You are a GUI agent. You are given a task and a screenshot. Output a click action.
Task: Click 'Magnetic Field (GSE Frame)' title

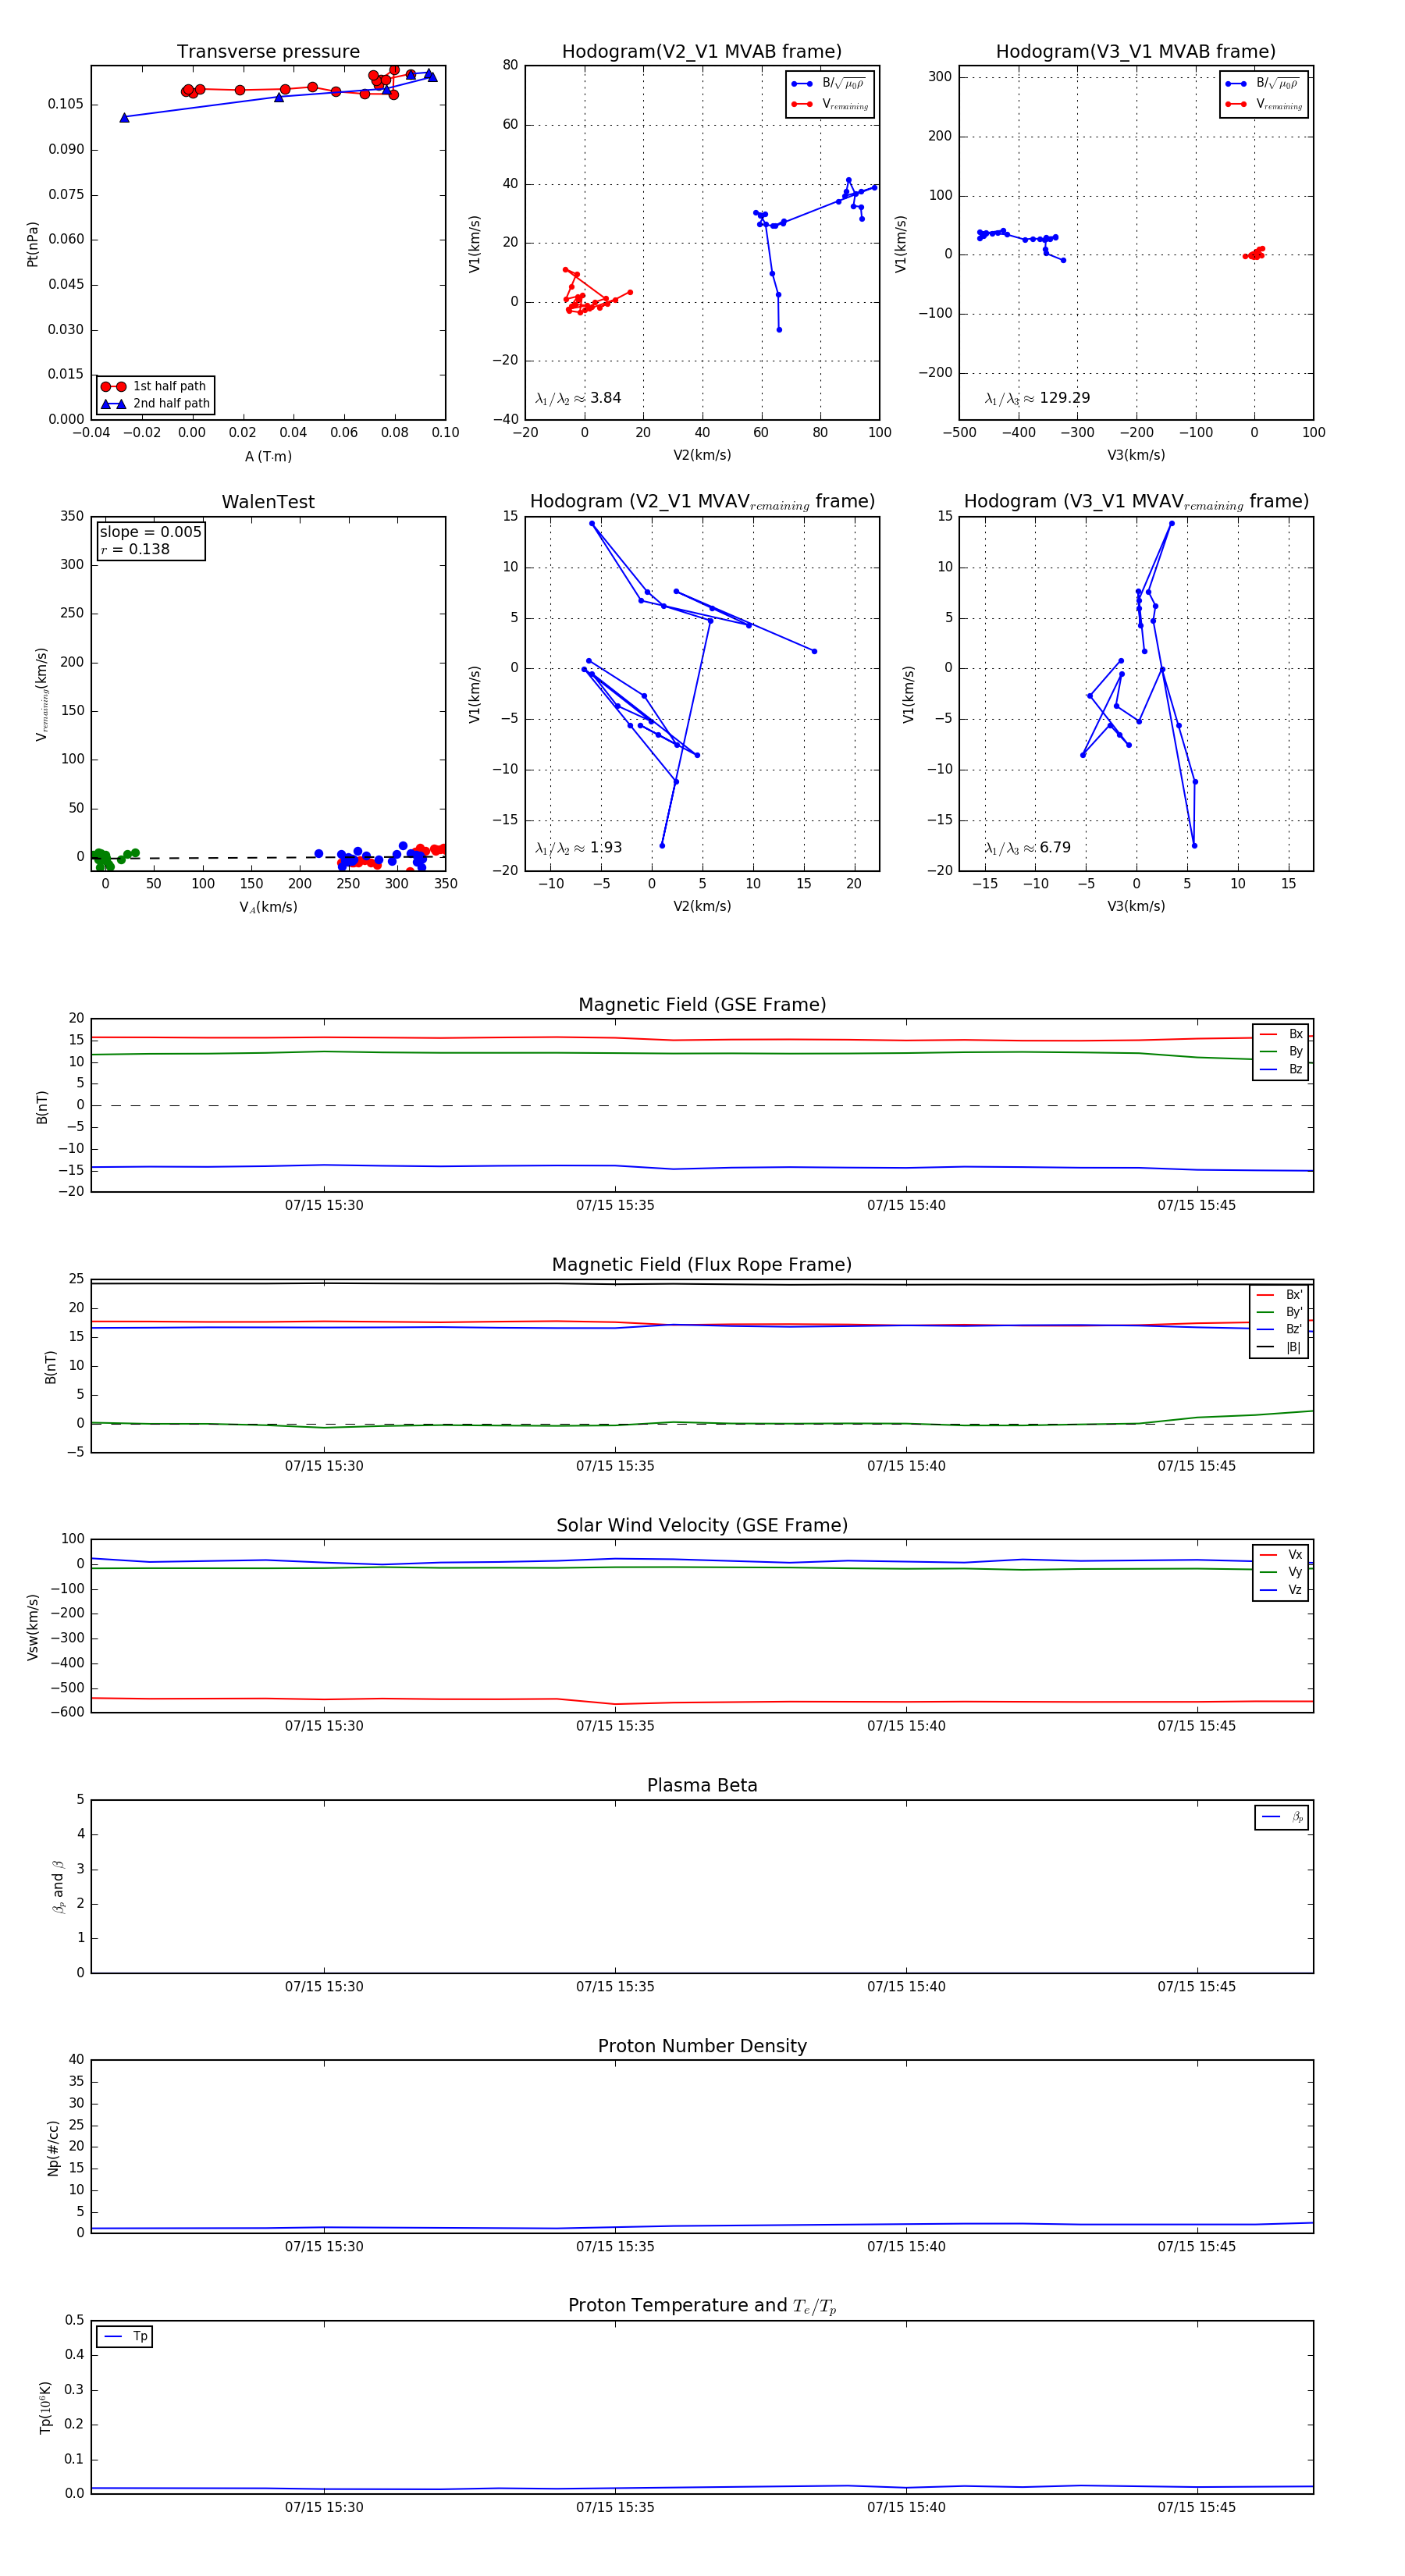702,1004
